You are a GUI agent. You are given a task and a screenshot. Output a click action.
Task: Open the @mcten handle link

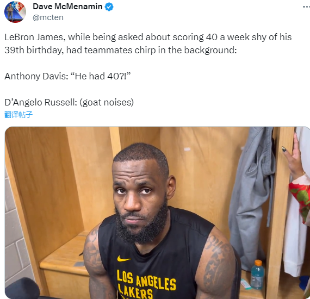tap(48, 17)
